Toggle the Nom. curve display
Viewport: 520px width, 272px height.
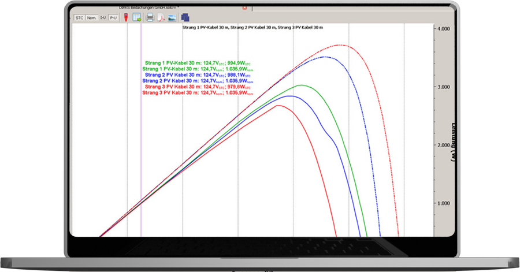coord(91,18)
